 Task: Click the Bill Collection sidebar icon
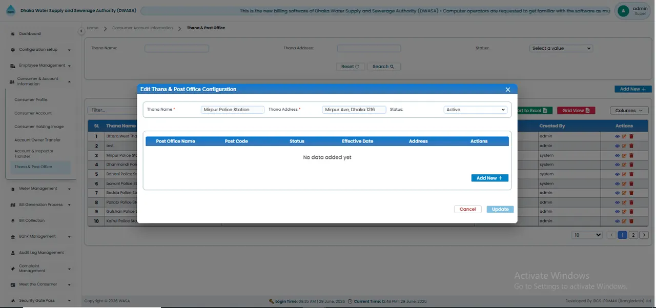pos(13,221)
